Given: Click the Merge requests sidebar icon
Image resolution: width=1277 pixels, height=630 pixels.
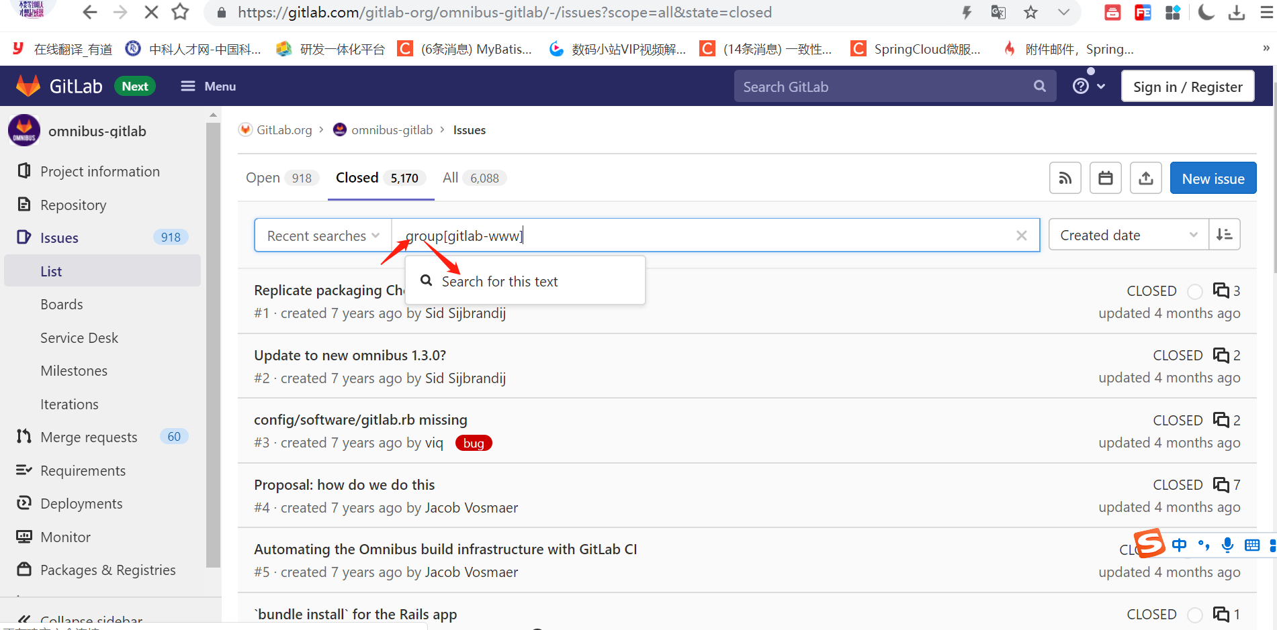Looking at the screenshot, I should tap(24, 437).
